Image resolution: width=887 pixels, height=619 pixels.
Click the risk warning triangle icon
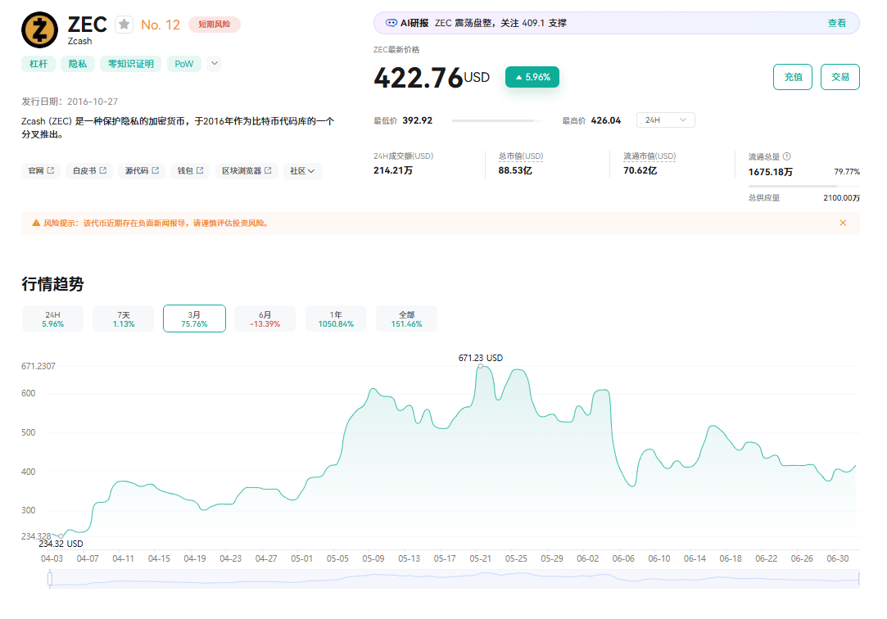coord(36,224)
